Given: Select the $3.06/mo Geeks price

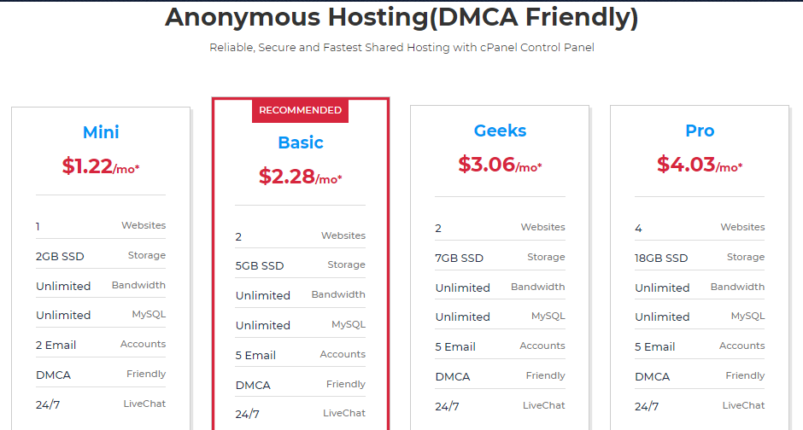Looking at the screenshot, I should [x=500, y=165].
